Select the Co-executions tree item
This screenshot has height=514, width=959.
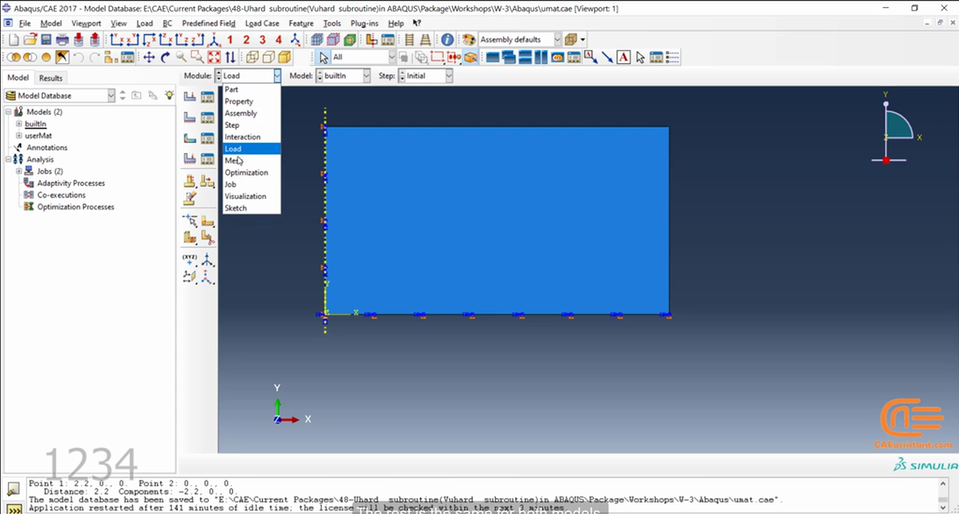(61, 195)
